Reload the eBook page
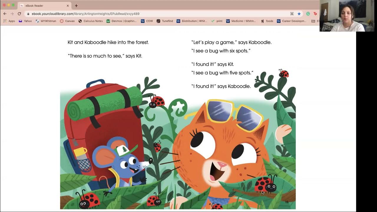 19,14
